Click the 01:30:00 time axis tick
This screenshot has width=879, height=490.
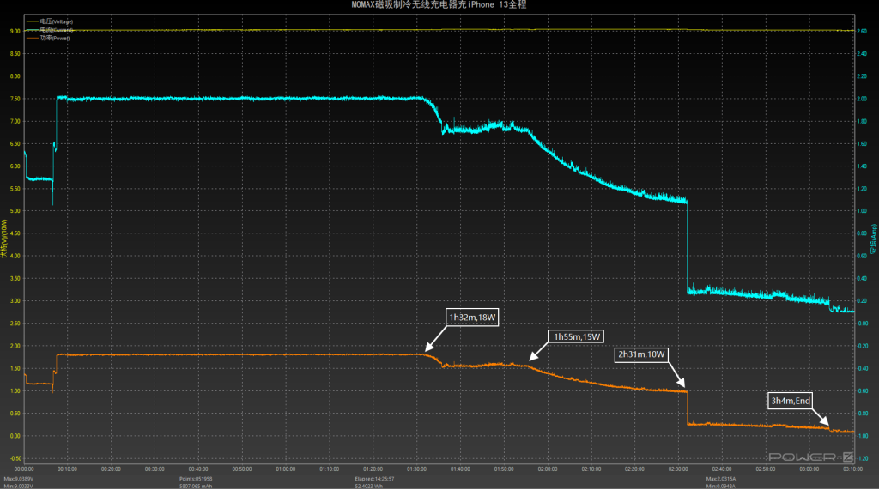point(416,469)
